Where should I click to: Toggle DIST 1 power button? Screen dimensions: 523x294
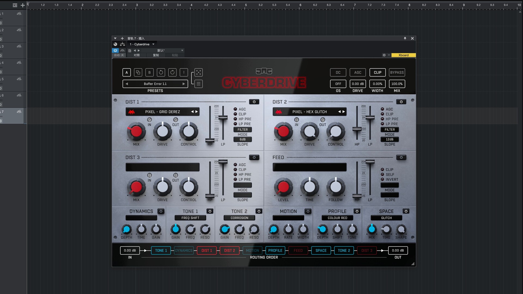coord(254,102)
